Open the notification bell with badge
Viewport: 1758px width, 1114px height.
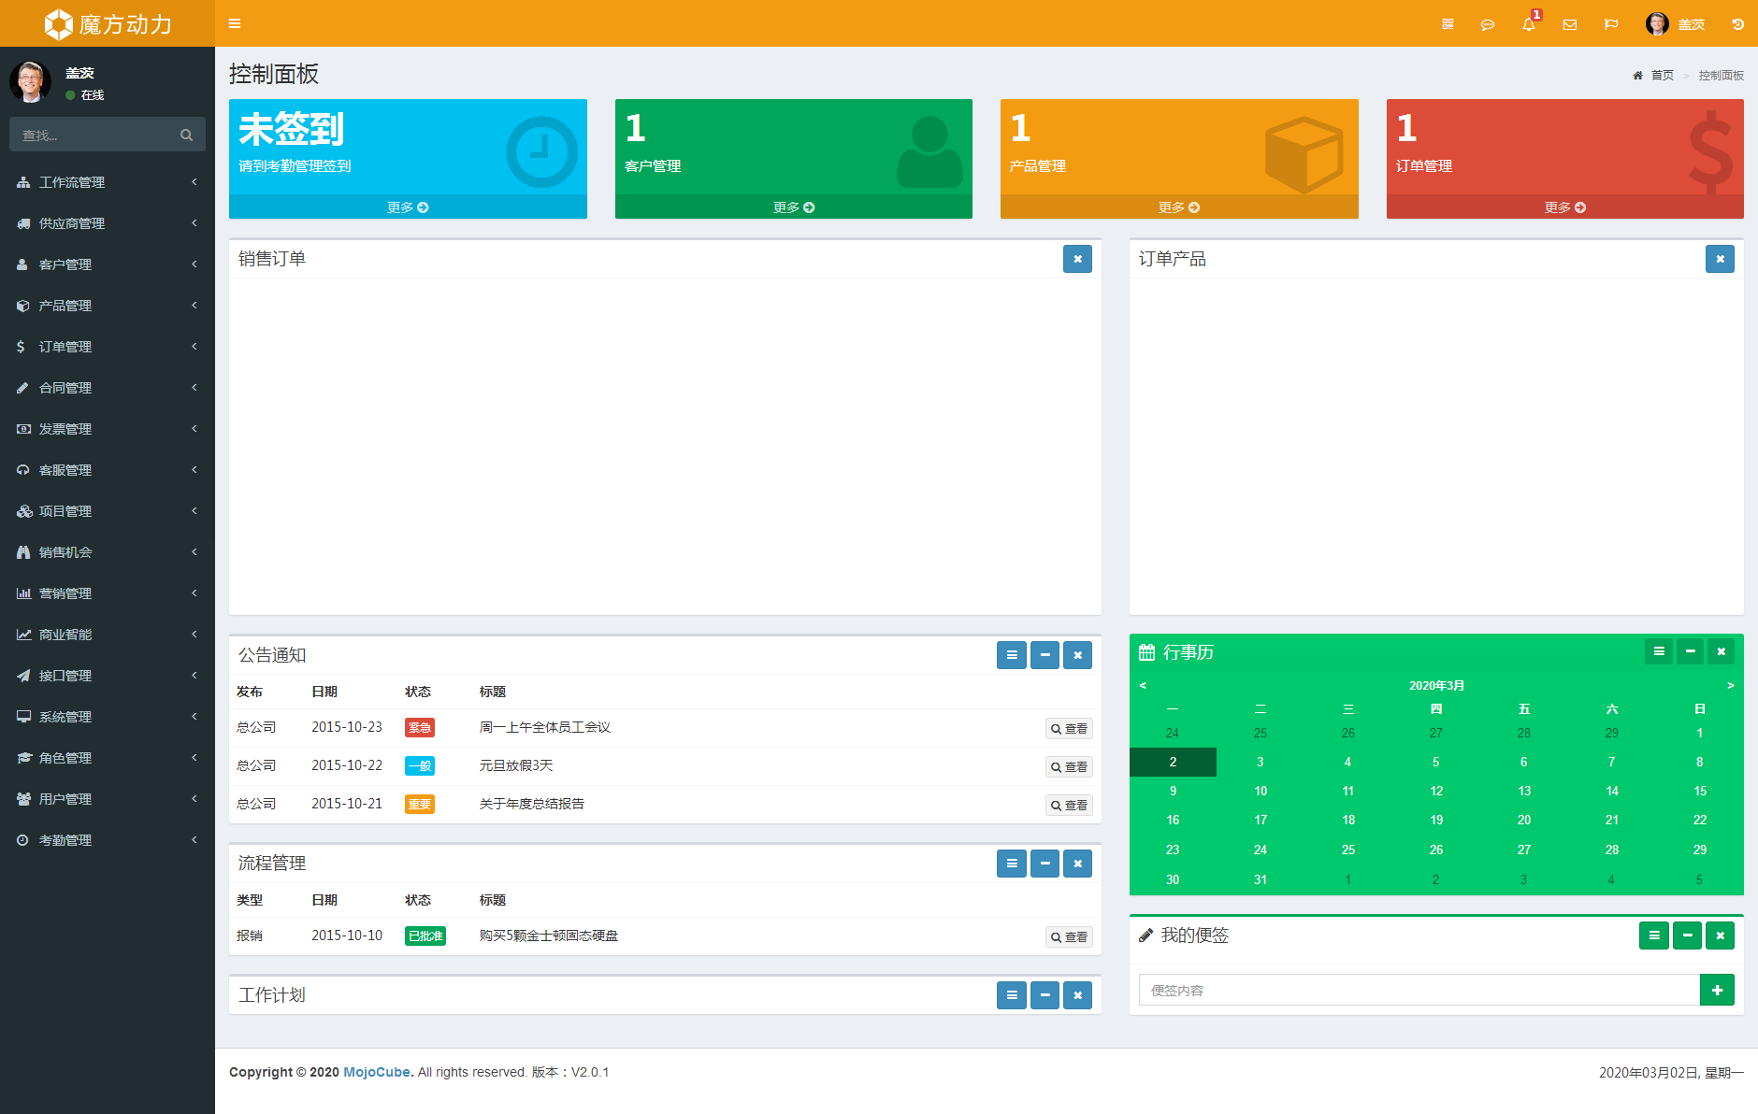tap(1529, 24)
